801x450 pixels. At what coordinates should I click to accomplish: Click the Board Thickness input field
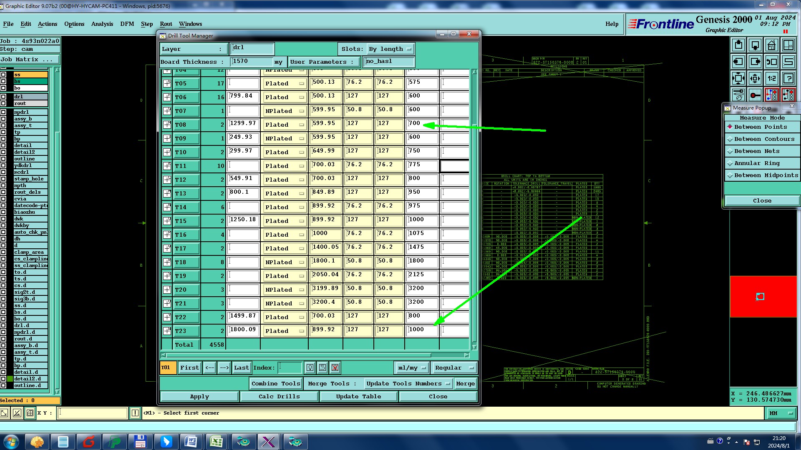(x=252, y=62)
